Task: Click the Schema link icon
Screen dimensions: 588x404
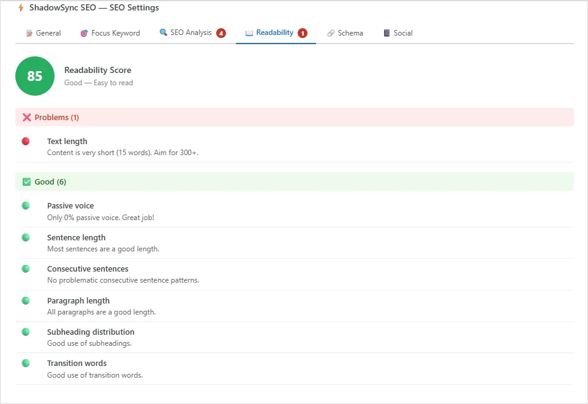Action: [x=331, y=34]
